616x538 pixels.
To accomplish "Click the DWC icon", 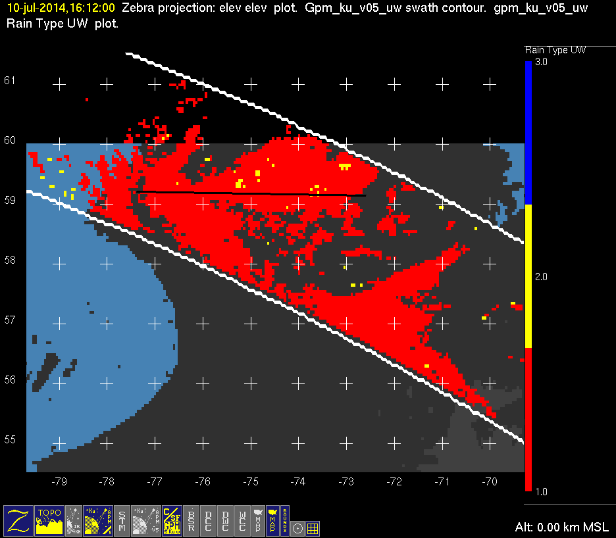I will [x=225, y=520].
